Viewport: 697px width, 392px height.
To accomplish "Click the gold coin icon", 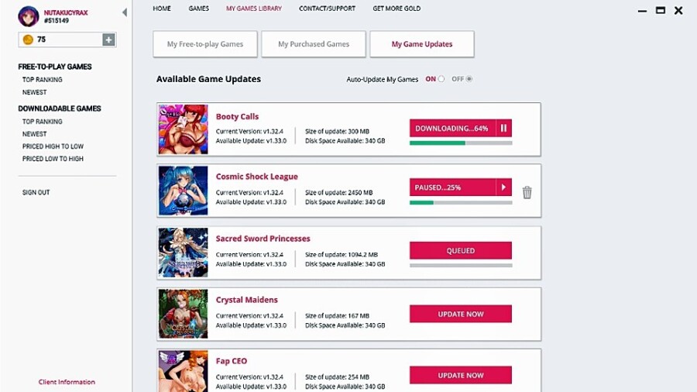I will click(28, 40).
